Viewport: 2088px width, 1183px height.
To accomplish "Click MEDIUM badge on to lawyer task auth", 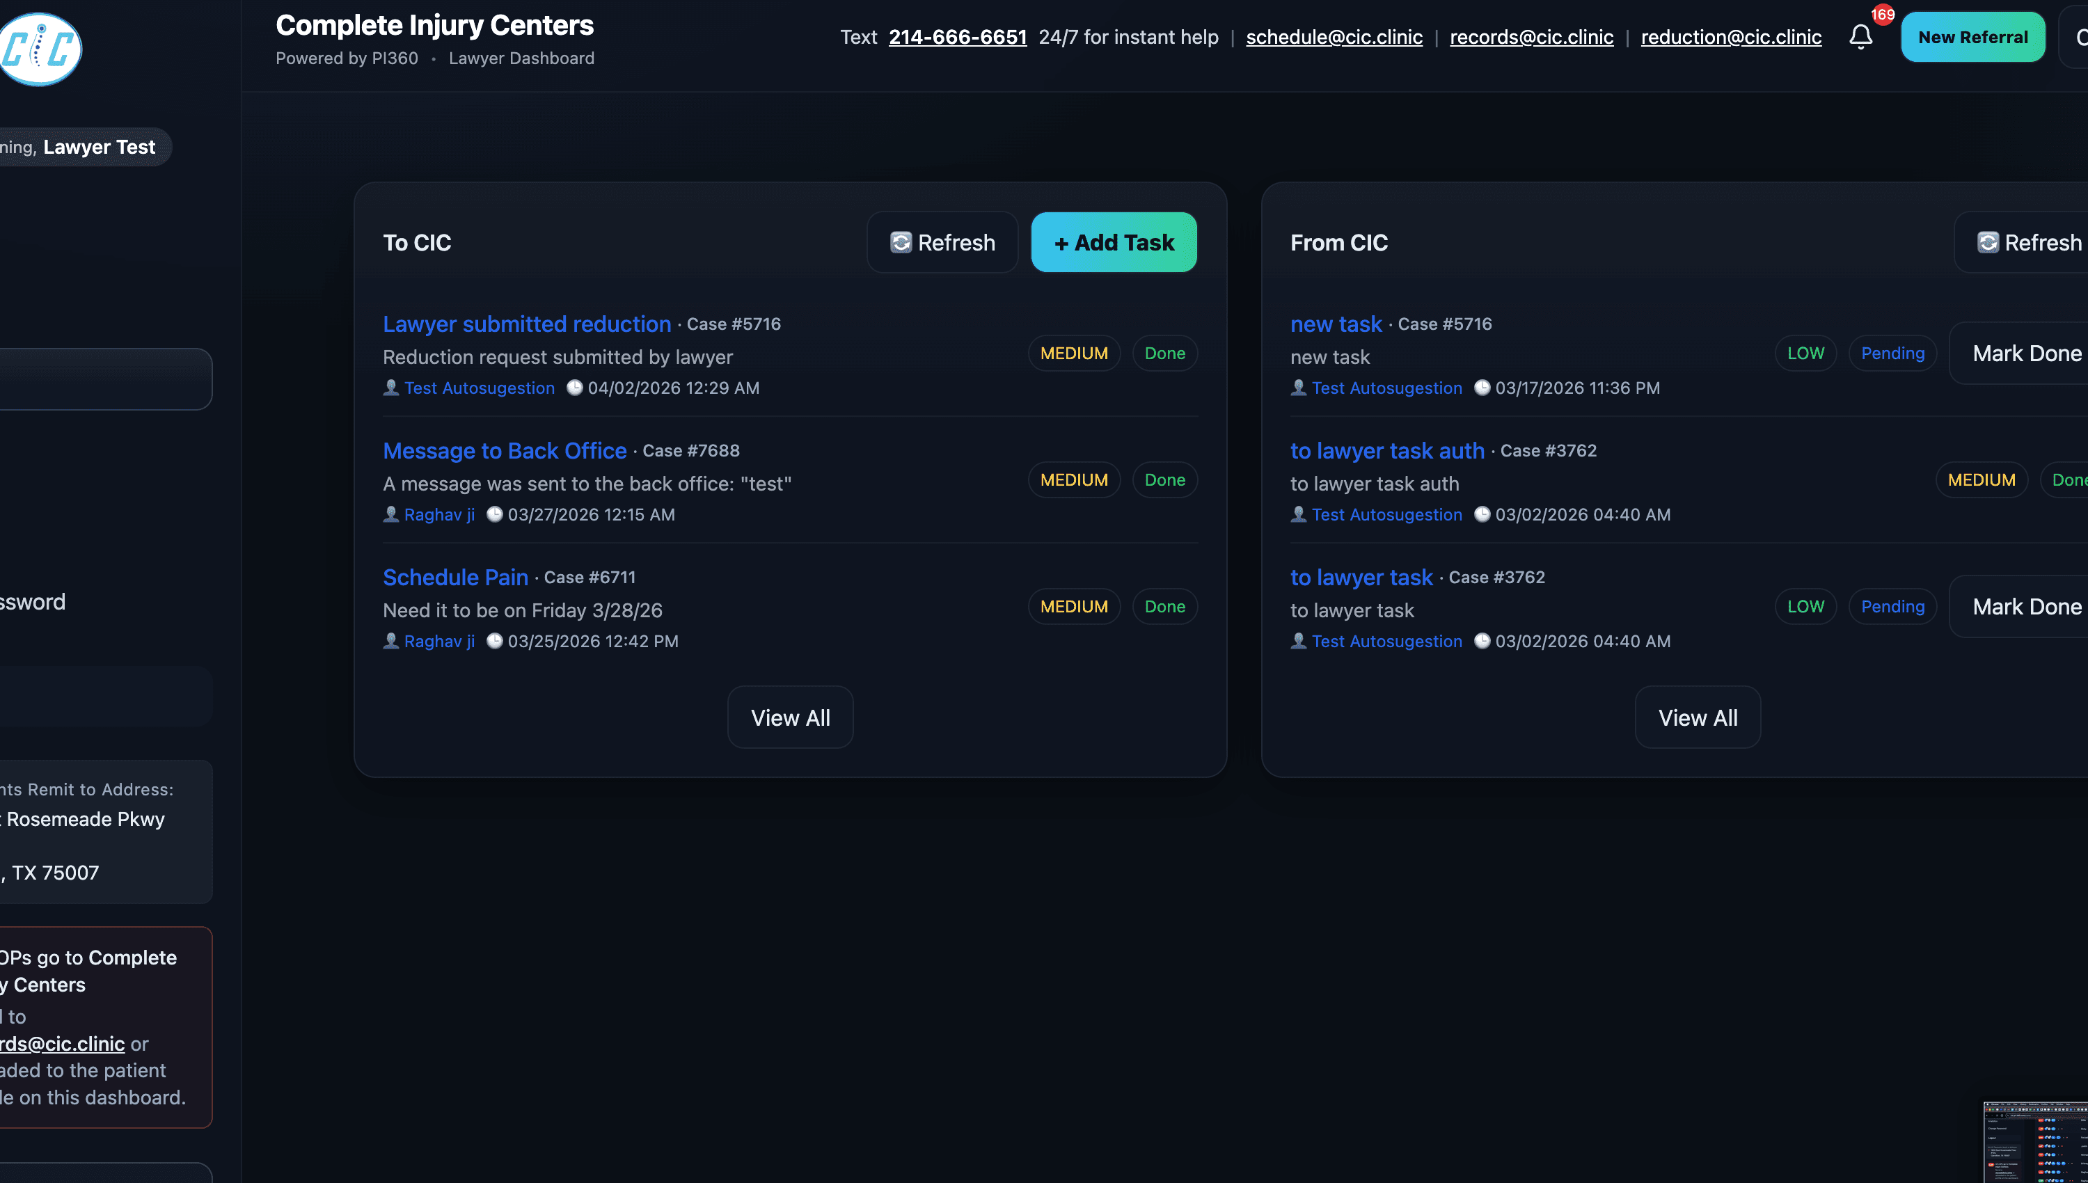I will click(x=1981, y=480).
